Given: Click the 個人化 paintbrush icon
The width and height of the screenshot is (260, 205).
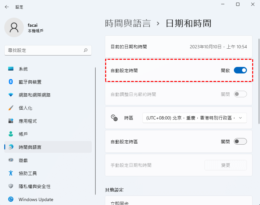Looking at the screenshot, I should (x=11, y=108).
